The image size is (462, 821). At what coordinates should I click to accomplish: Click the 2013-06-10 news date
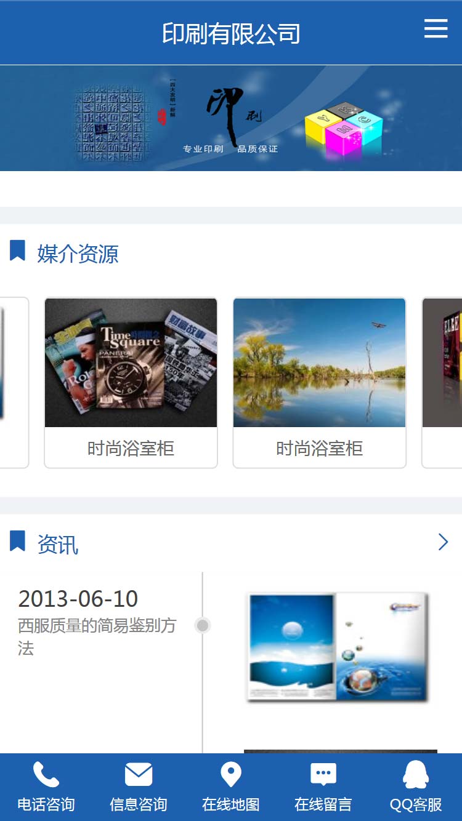[x=78, y=599]
